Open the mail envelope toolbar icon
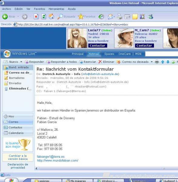 [x=110, y=17]
